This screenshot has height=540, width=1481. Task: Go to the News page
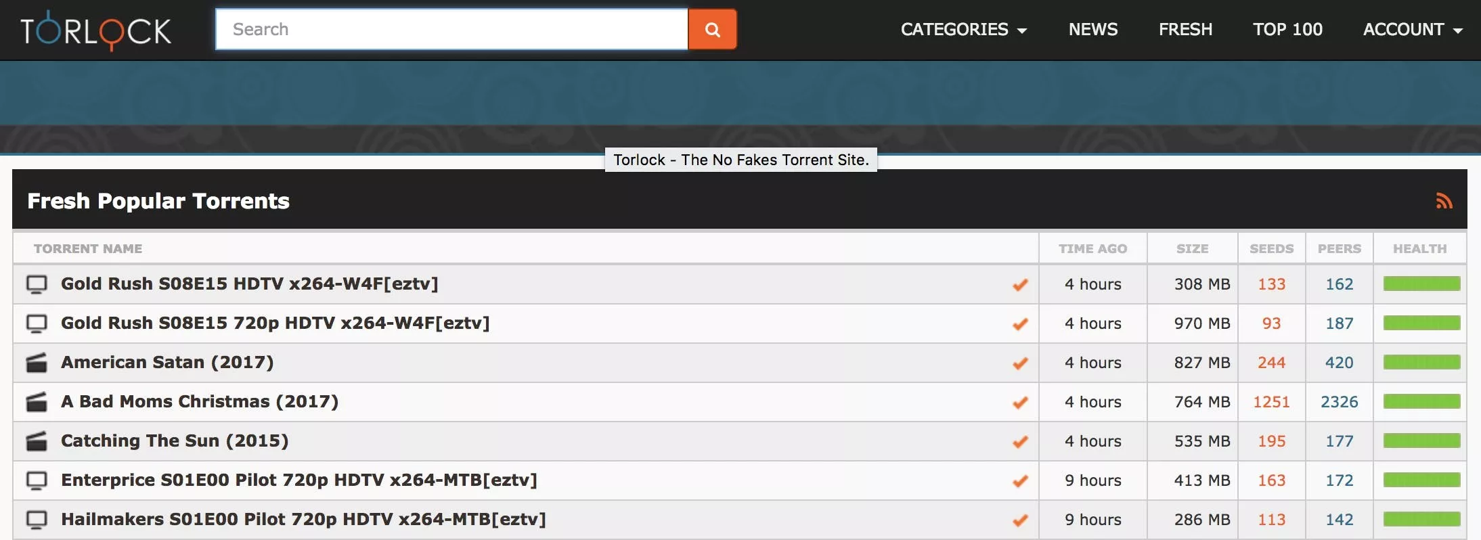(x=1092, y=30)
